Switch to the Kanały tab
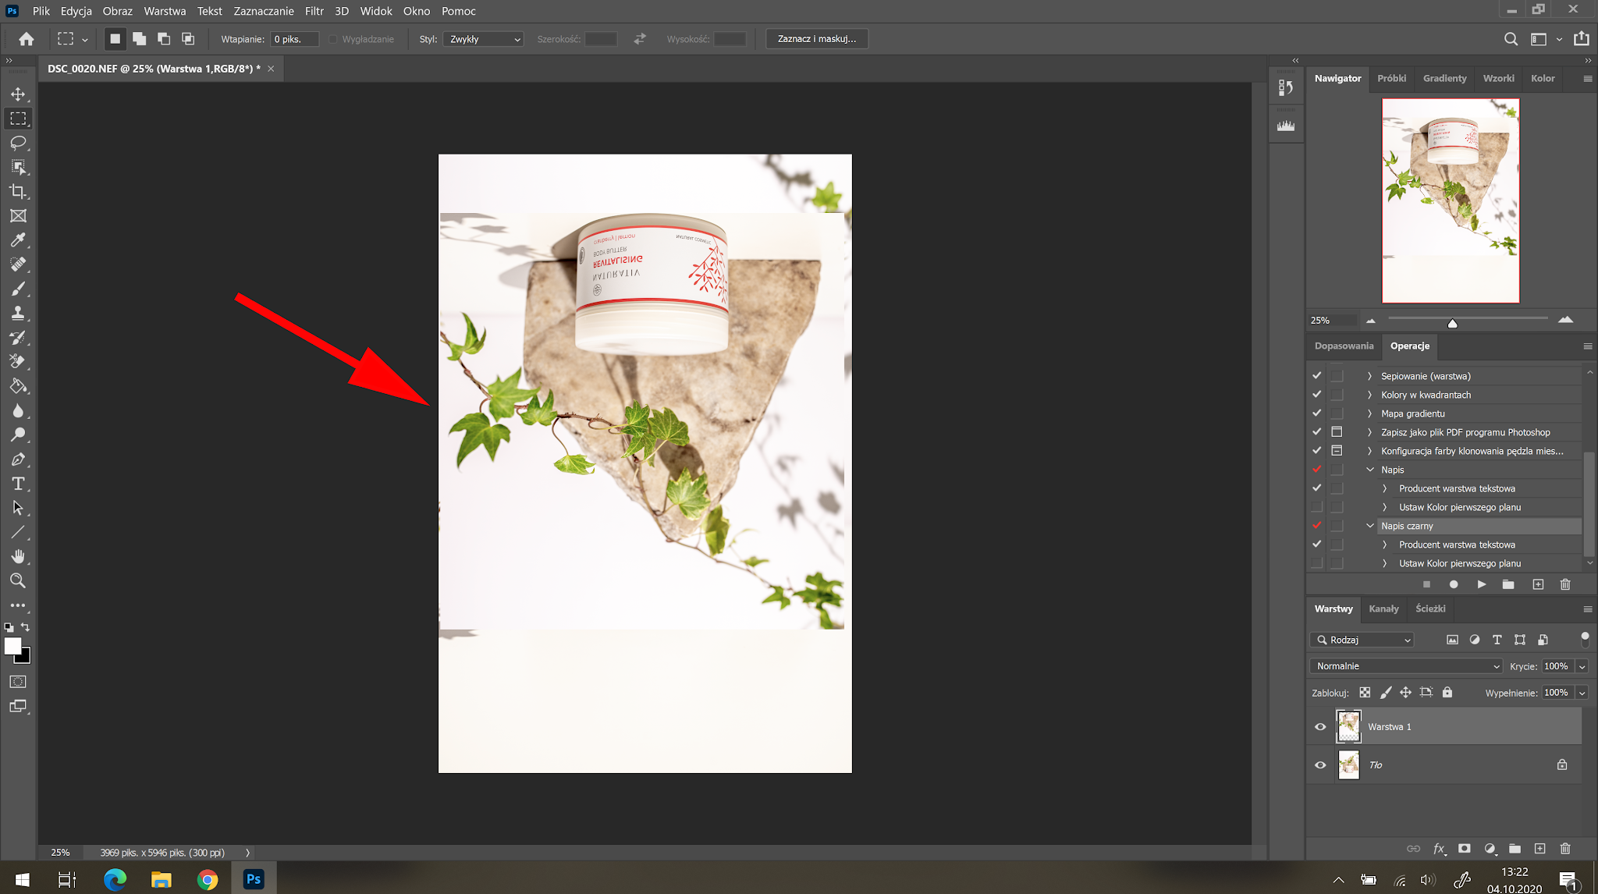 1383,608
